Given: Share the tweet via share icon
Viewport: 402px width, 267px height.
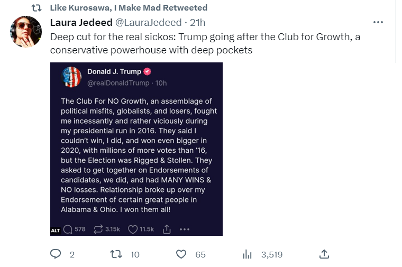Looking at the screenshot, I should 324,254.
